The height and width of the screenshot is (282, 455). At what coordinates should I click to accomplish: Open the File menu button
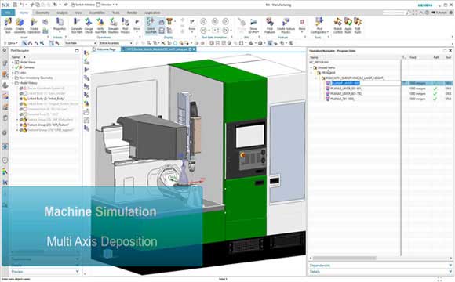pos(8,13)
